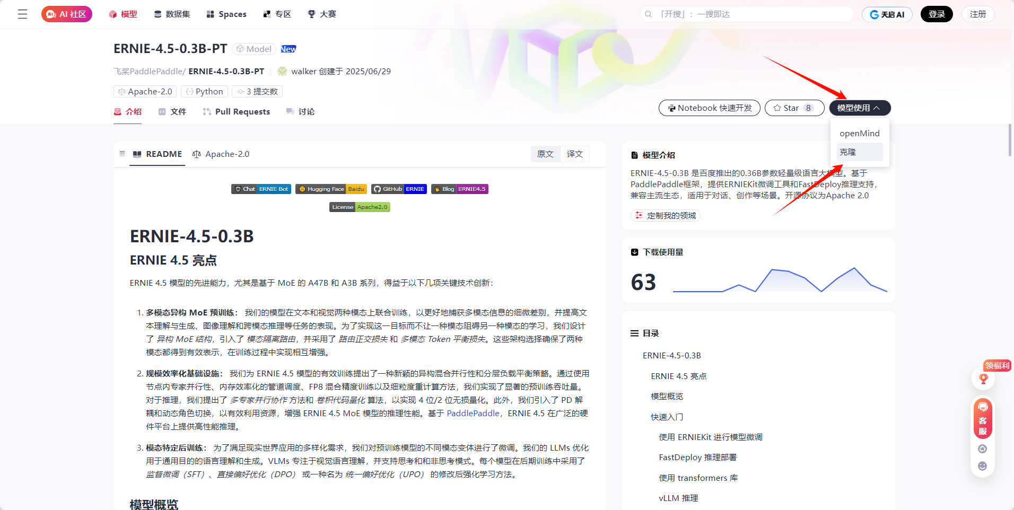Click the page vertical scrollbar
The image size is (1014, 510).
1010,140
